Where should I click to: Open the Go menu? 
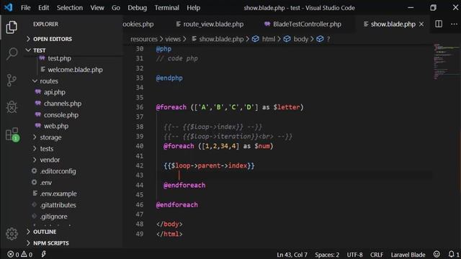(x=115, y=8)
